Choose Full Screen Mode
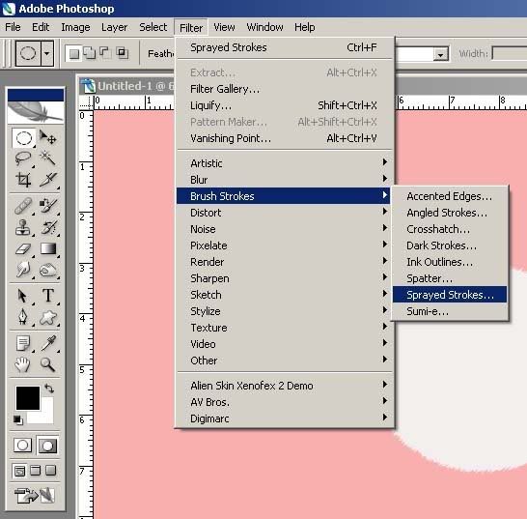The width and height of the screenshot is (527, 519). pyautogui.click(x=51, y=471)
